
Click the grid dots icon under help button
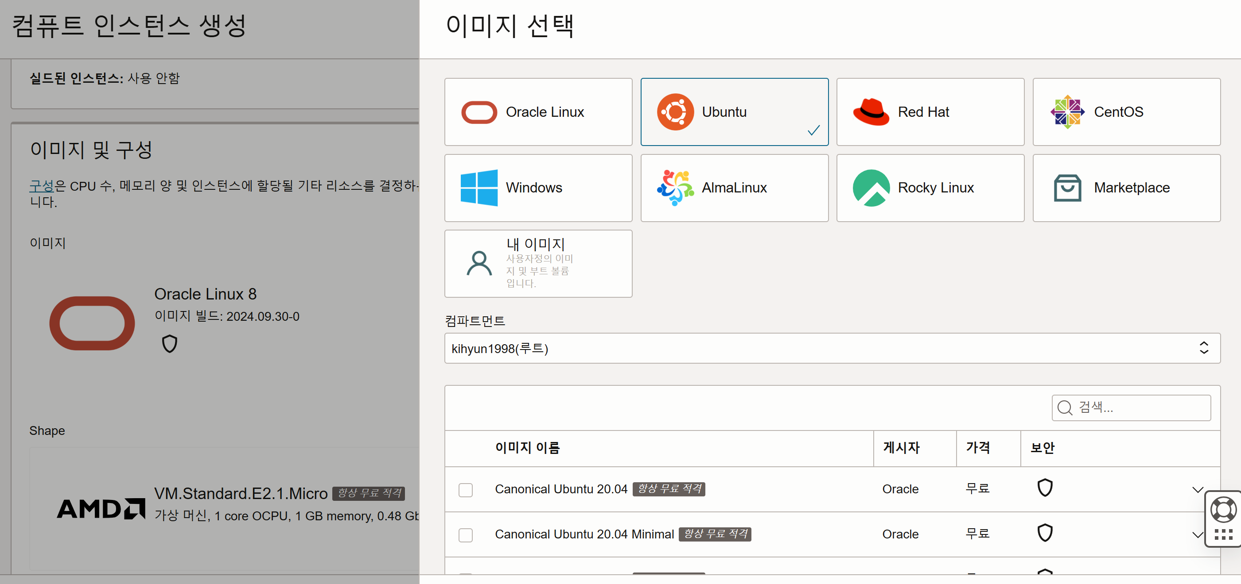1224,535
